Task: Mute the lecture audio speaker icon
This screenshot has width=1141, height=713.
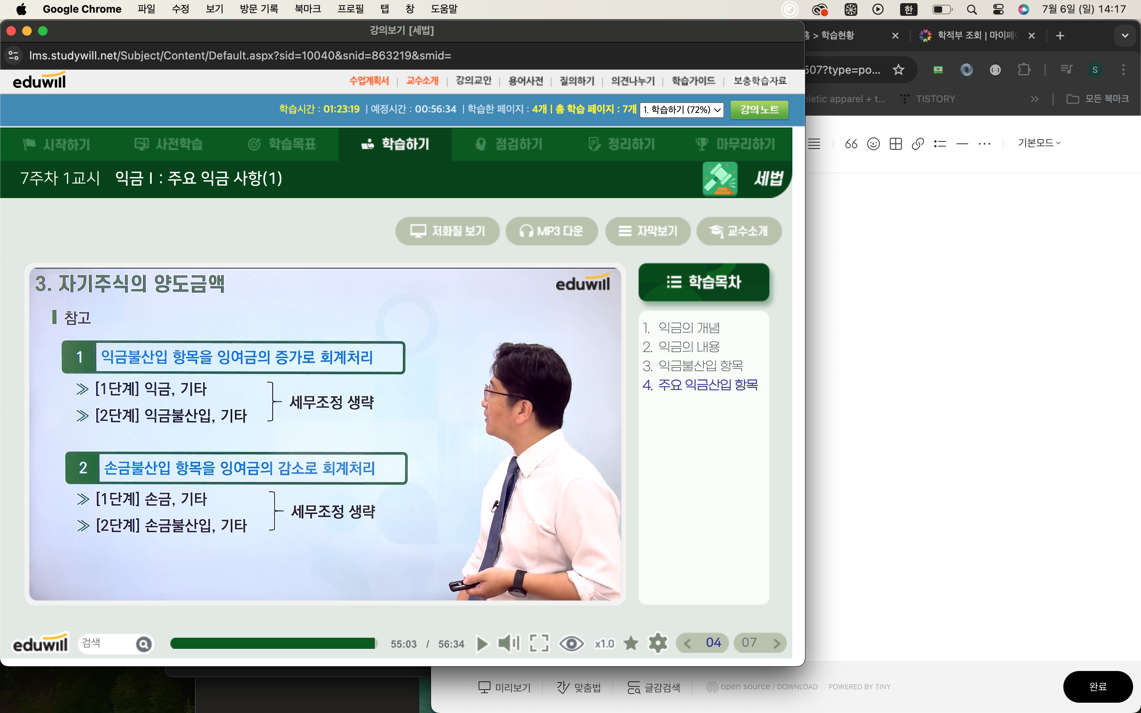Action: click(508, 643)
